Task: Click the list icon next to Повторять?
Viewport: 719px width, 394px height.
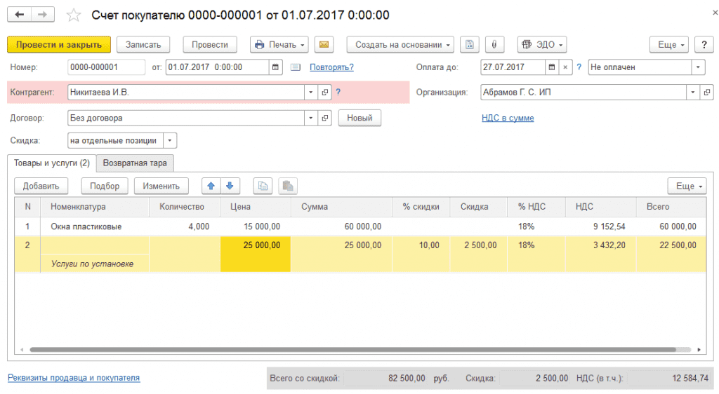Action: pyautogui.click(x=296, y=67)
